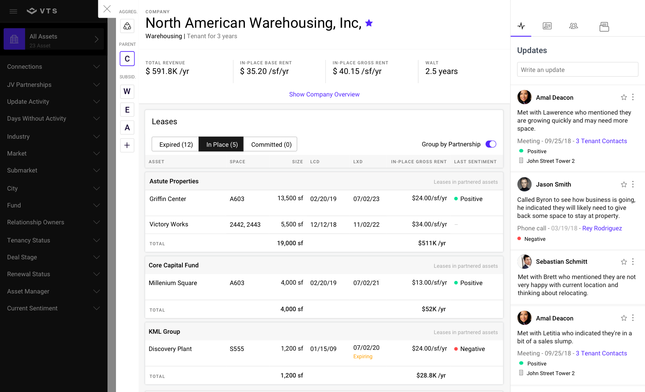Open the people group tab icon

574,26
